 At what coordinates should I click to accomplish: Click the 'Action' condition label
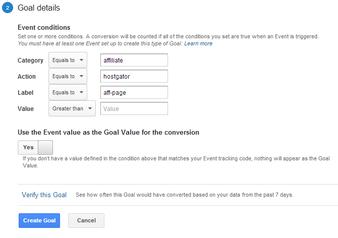27,77
